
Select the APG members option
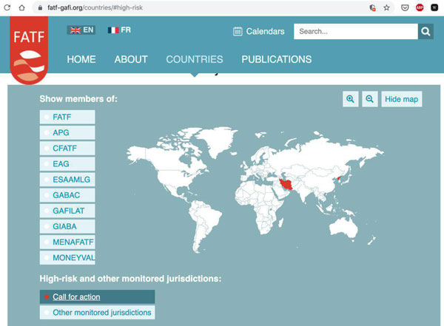coord(67,133)
